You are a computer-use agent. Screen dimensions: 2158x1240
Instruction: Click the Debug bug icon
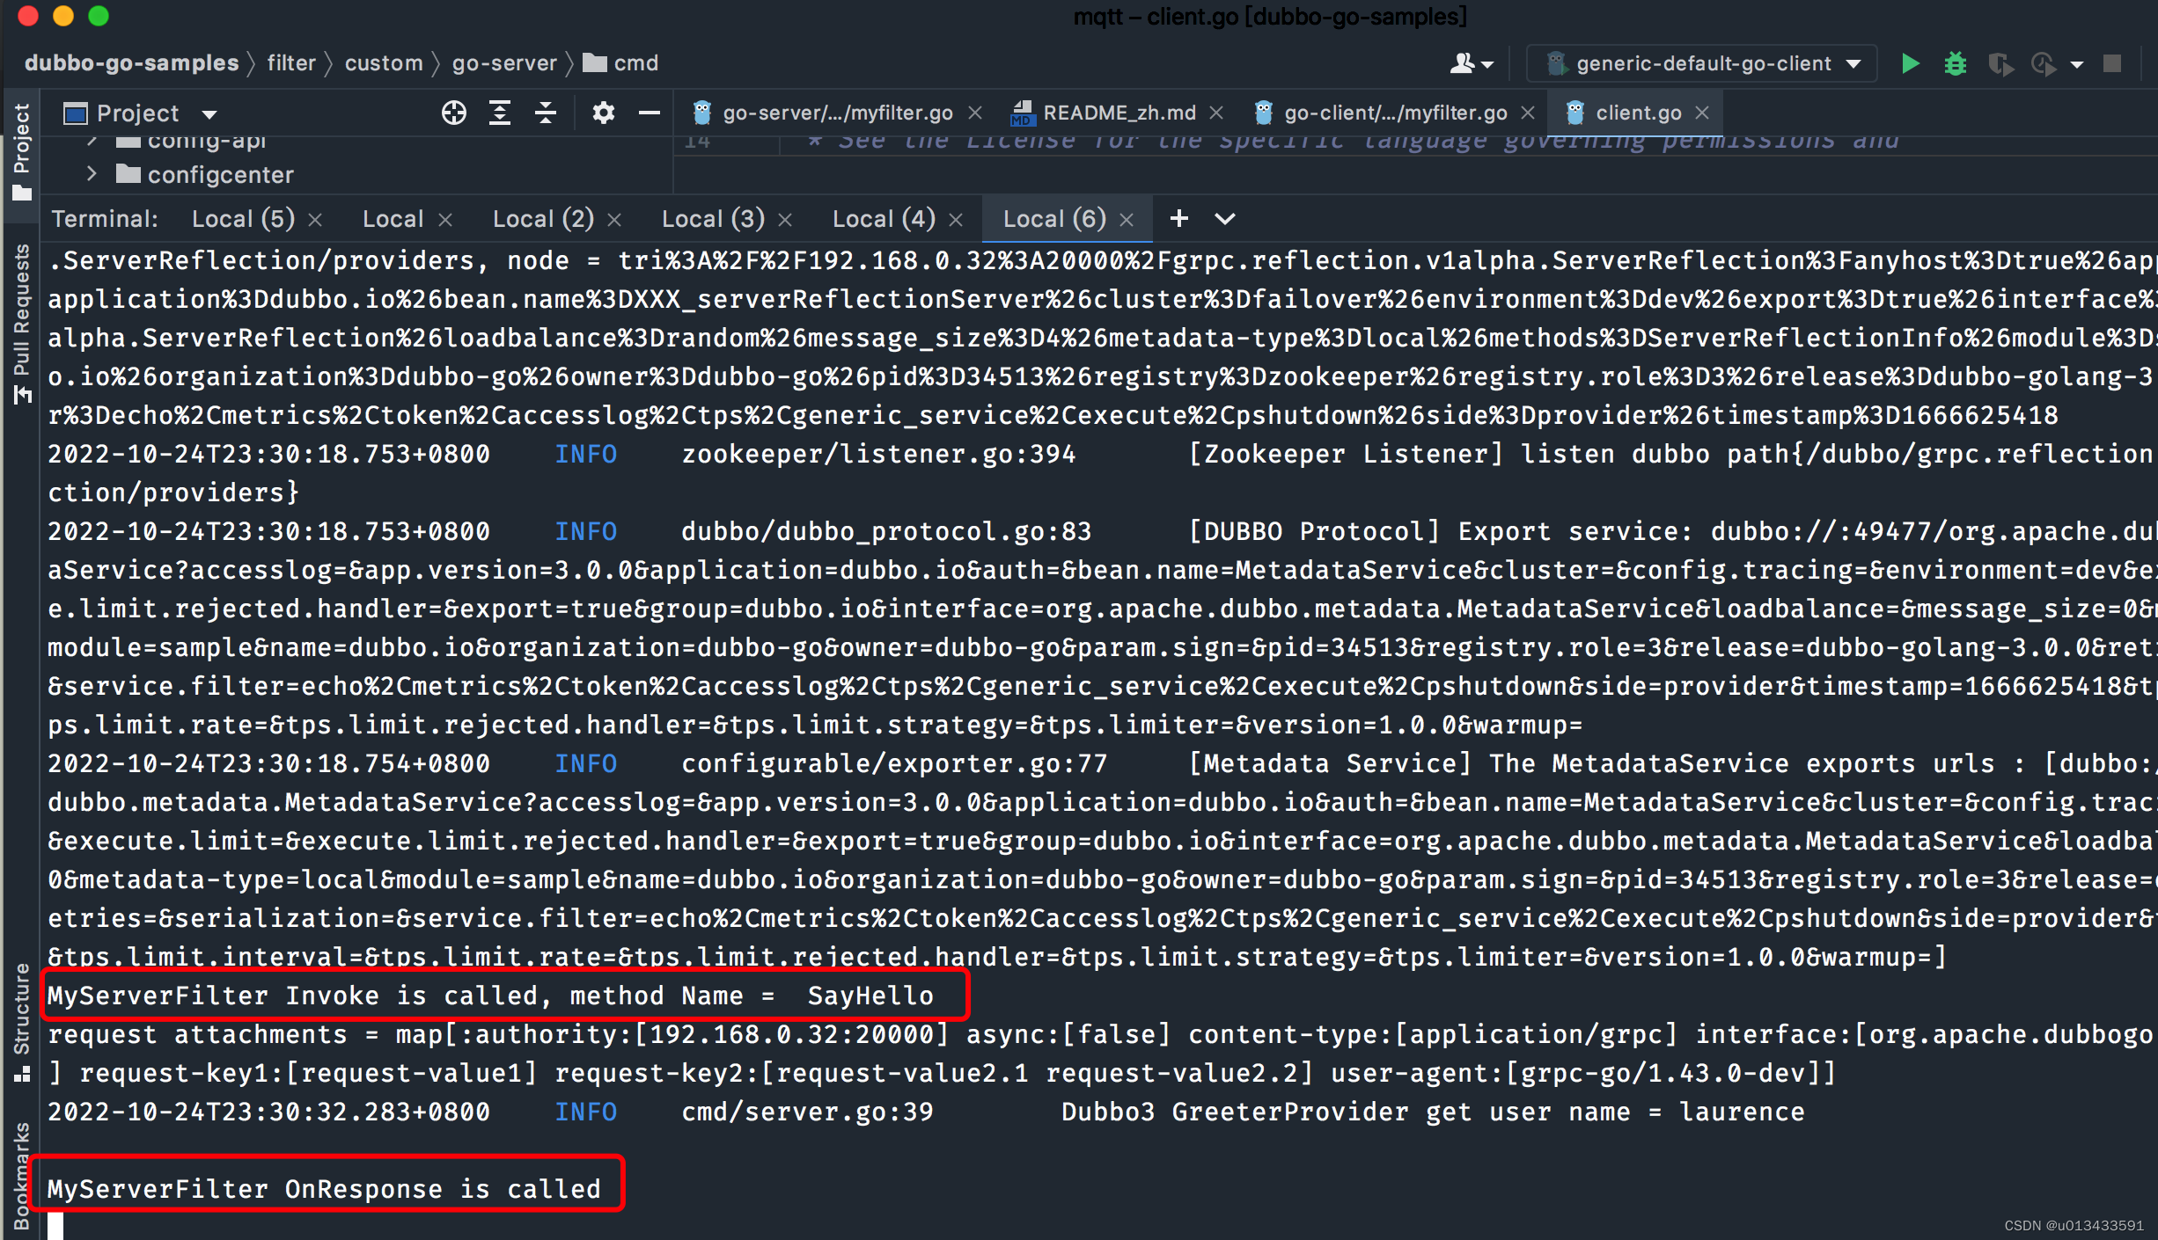(1955, 63)
